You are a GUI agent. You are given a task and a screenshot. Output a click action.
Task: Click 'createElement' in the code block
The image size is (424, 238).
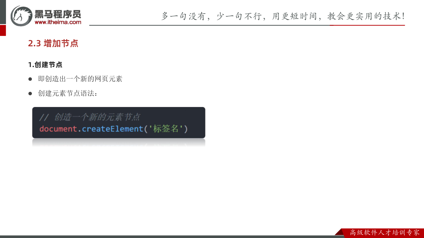click(113, 129)
